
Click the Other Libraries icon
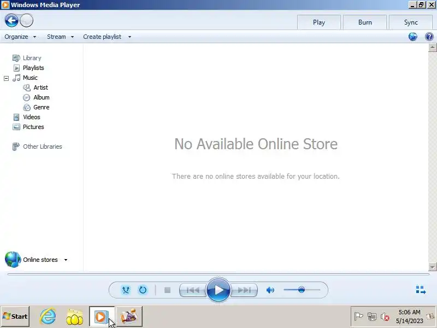click(x=16, y=147)
